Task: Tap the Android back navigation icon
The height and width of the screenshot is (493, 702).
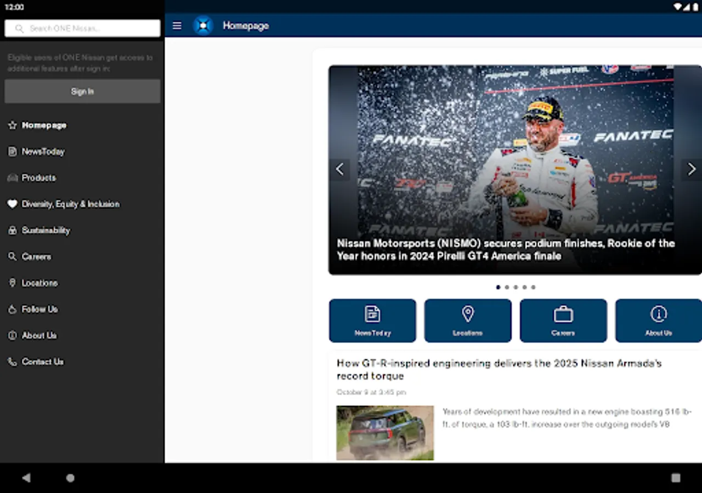Action: 26,478
